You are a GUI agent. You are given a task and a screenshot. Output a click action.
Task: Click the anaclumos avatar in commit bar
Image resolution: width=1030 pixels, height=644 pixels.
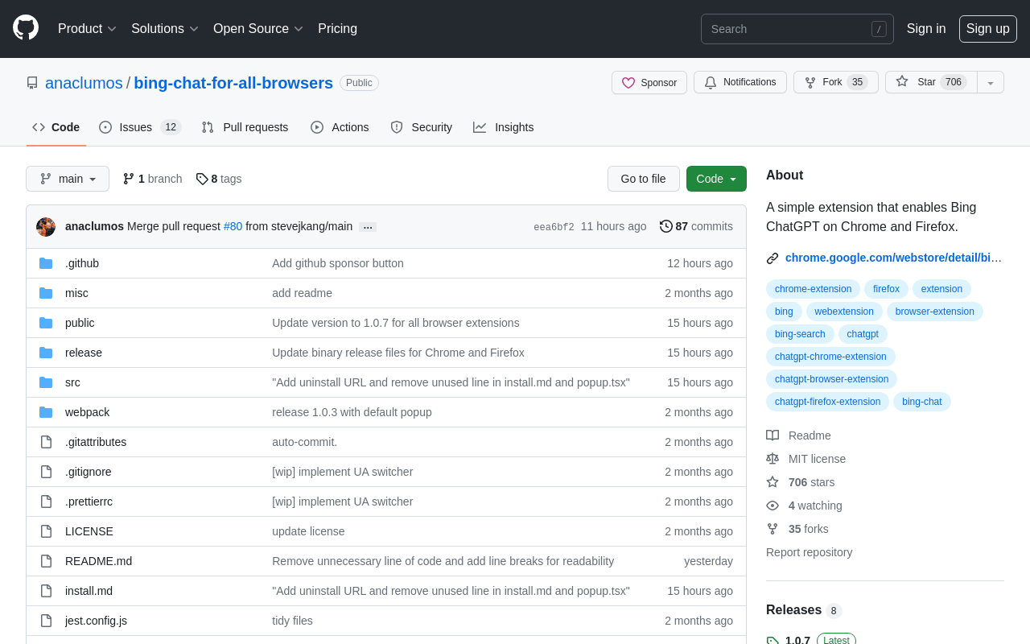[x=46, y=227]
